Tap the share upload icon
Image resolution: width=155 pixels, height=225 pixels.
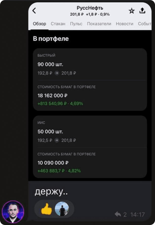[x=142, y=10]
